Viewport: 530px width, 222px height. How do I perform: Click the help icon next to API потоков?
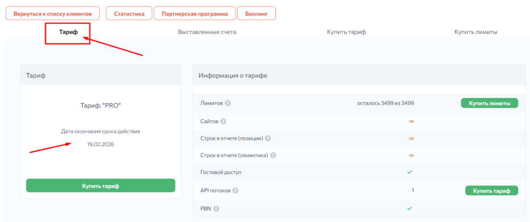[235, 191]
